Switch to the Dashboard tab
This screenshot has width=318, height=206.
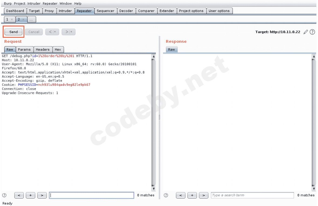tap(15, 11)
